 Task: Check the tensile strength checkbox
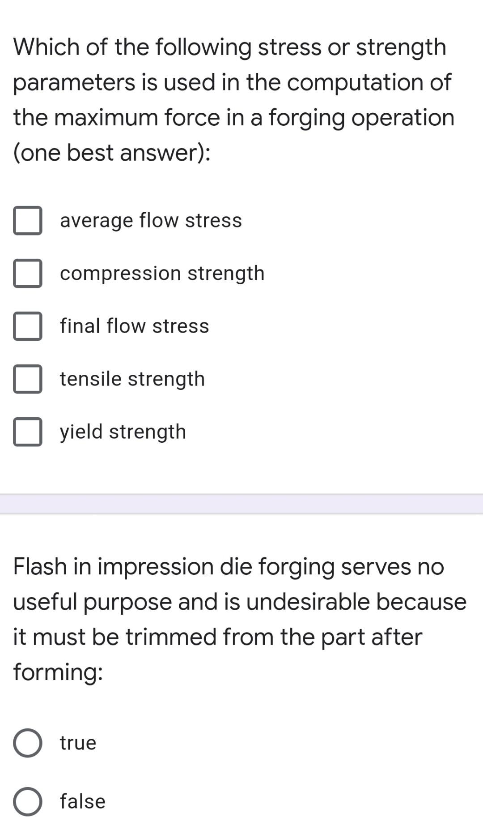pyautogui.click(x=28, y=380)
